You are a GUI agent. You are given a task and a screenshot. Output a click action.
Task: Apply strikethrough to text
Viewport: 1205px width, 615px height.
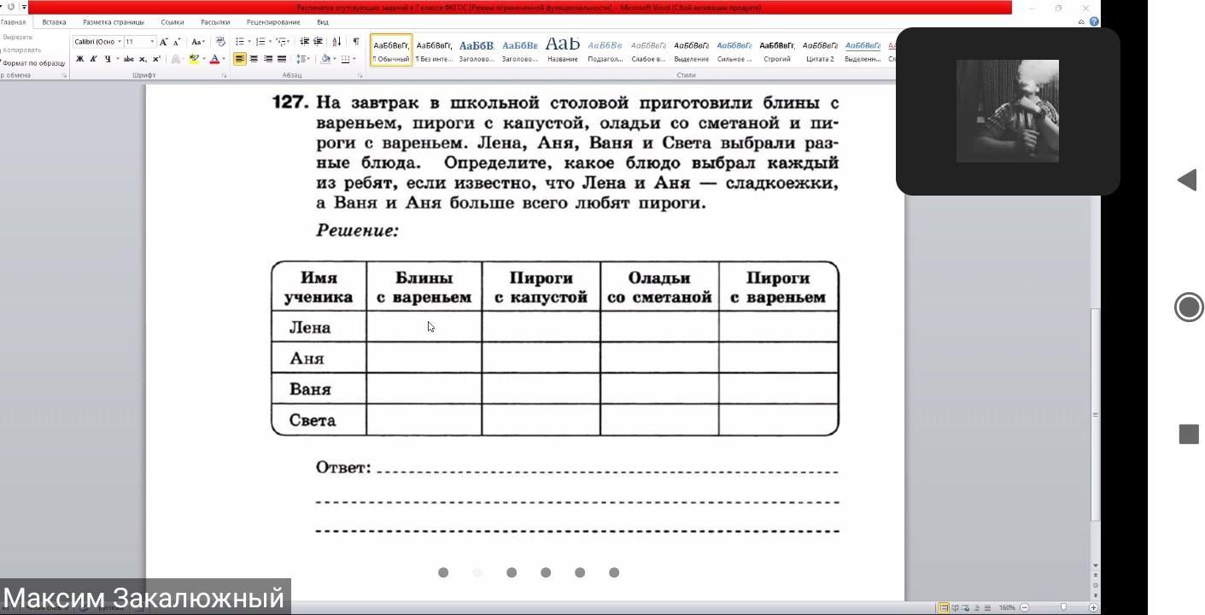[x=129, y=59]
